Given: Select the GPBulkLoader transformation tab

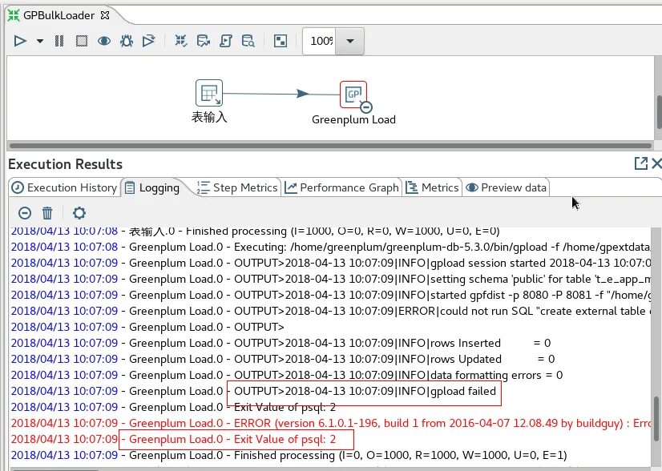Looking at the screenshot, I should pyautogui.click(x=59, y=15).
